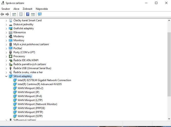Expand the Diskové jednotky node
This screenshot has width=171, height=127.
click(x=6, y=24)
